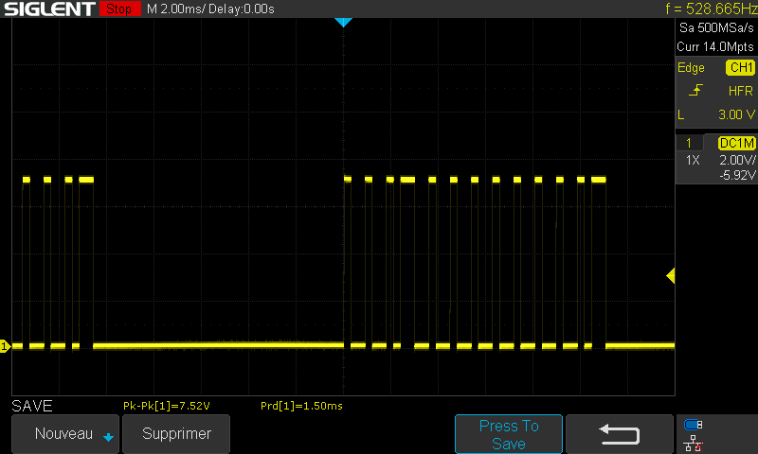The image size is (758, 454).
Task: Click the Curr 14.0Mpts memory depth readout
Action: 715,46
